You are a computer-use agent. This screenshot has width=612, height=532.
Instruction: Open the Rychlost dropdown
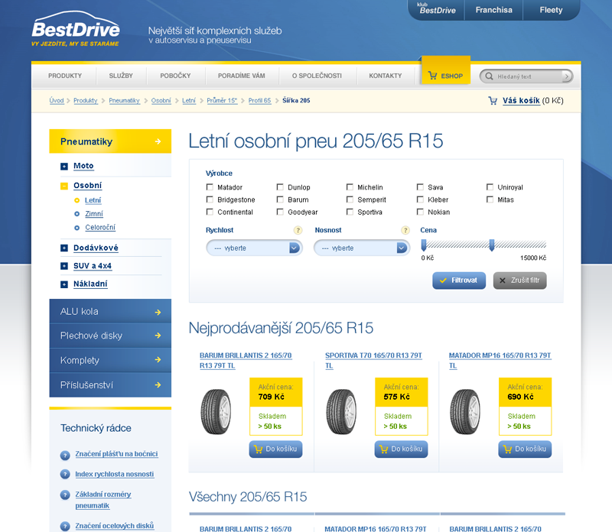click(x=254, y=248)
